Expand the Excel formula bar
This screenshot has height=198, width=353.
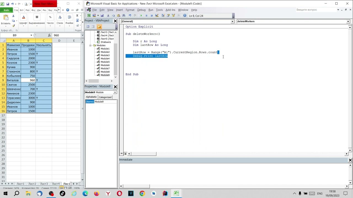pos(82,35)
